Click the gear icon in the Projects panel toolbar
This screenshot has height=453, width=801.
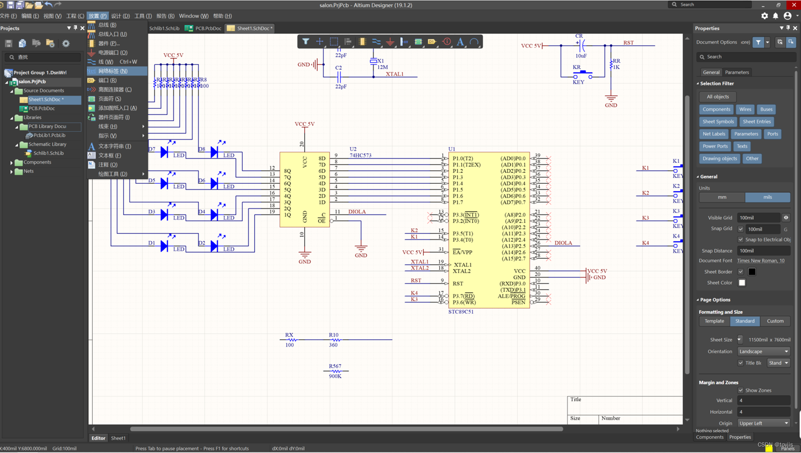(66, 44)
